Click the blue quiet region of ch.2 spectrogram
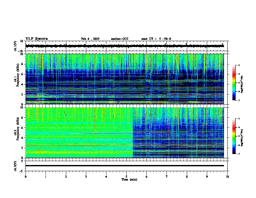 coord(178,133)
